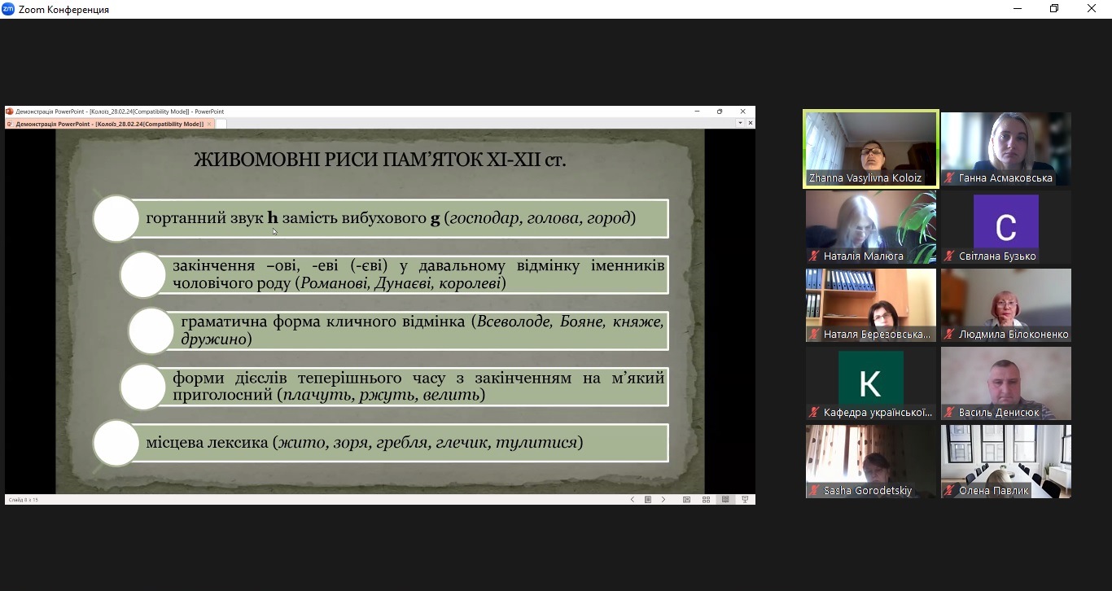Click Світлана Бузько avatar tile
The width and height of the screenshot is (1112, 591).
click(1005, 222)
